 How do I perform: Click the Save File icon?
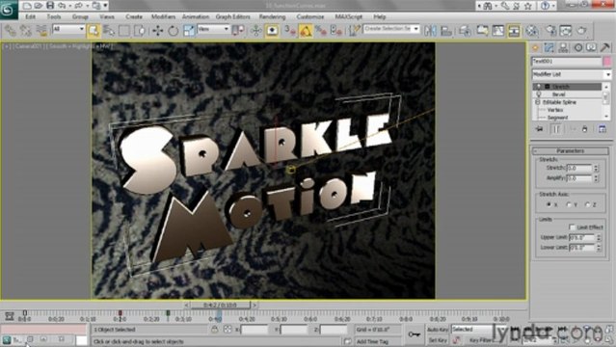tap(50, 5)
